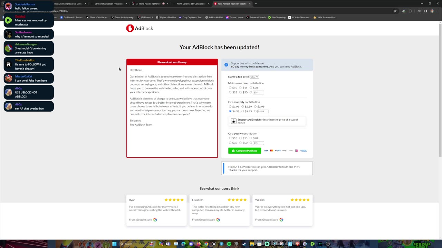Switch to Mario Nawfal X tab
Screen dimensions: 442x248
tap(148, 4)
